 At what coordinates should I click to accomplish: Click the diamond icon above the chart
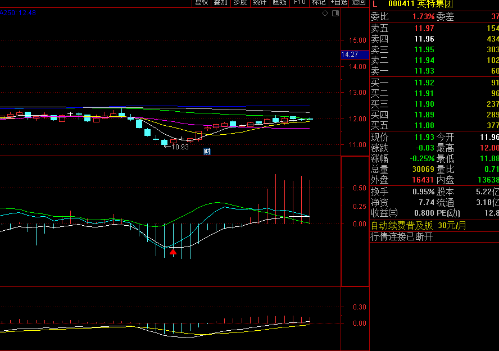(x=325, y=13)
